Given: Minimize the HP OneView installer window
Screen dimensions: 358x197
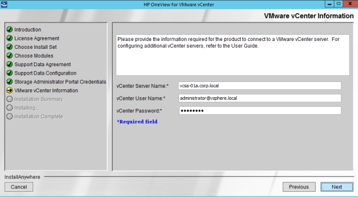Looking at the screenshot, I should pos(330,4).
